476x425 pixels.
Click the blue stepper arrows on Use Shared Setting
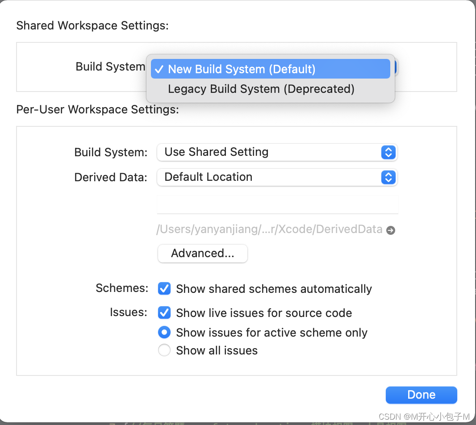pos(388,152)
